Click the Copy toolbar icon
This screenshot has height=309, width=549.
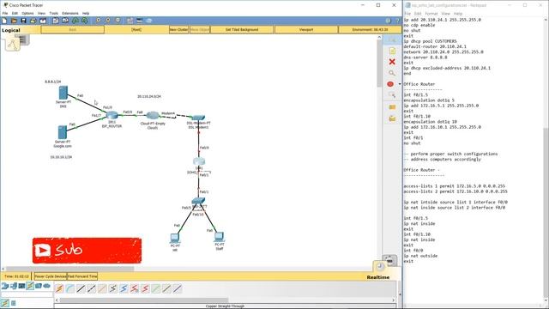(x=56, y=21)
